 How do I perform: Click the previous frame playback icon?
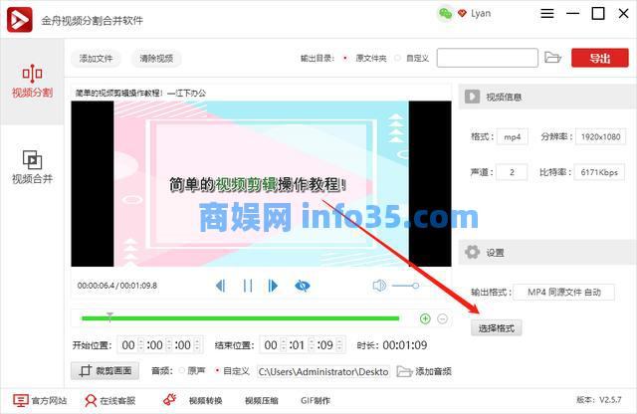220,286
